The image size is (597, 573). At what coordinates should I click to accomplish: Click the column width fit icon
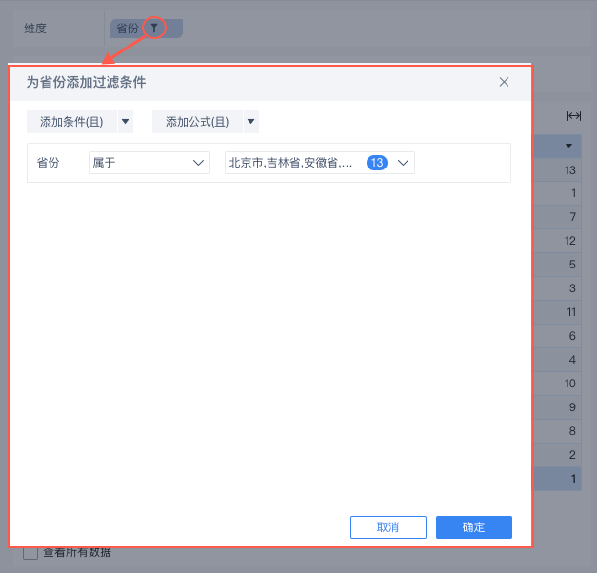click(x=574, y=116)
